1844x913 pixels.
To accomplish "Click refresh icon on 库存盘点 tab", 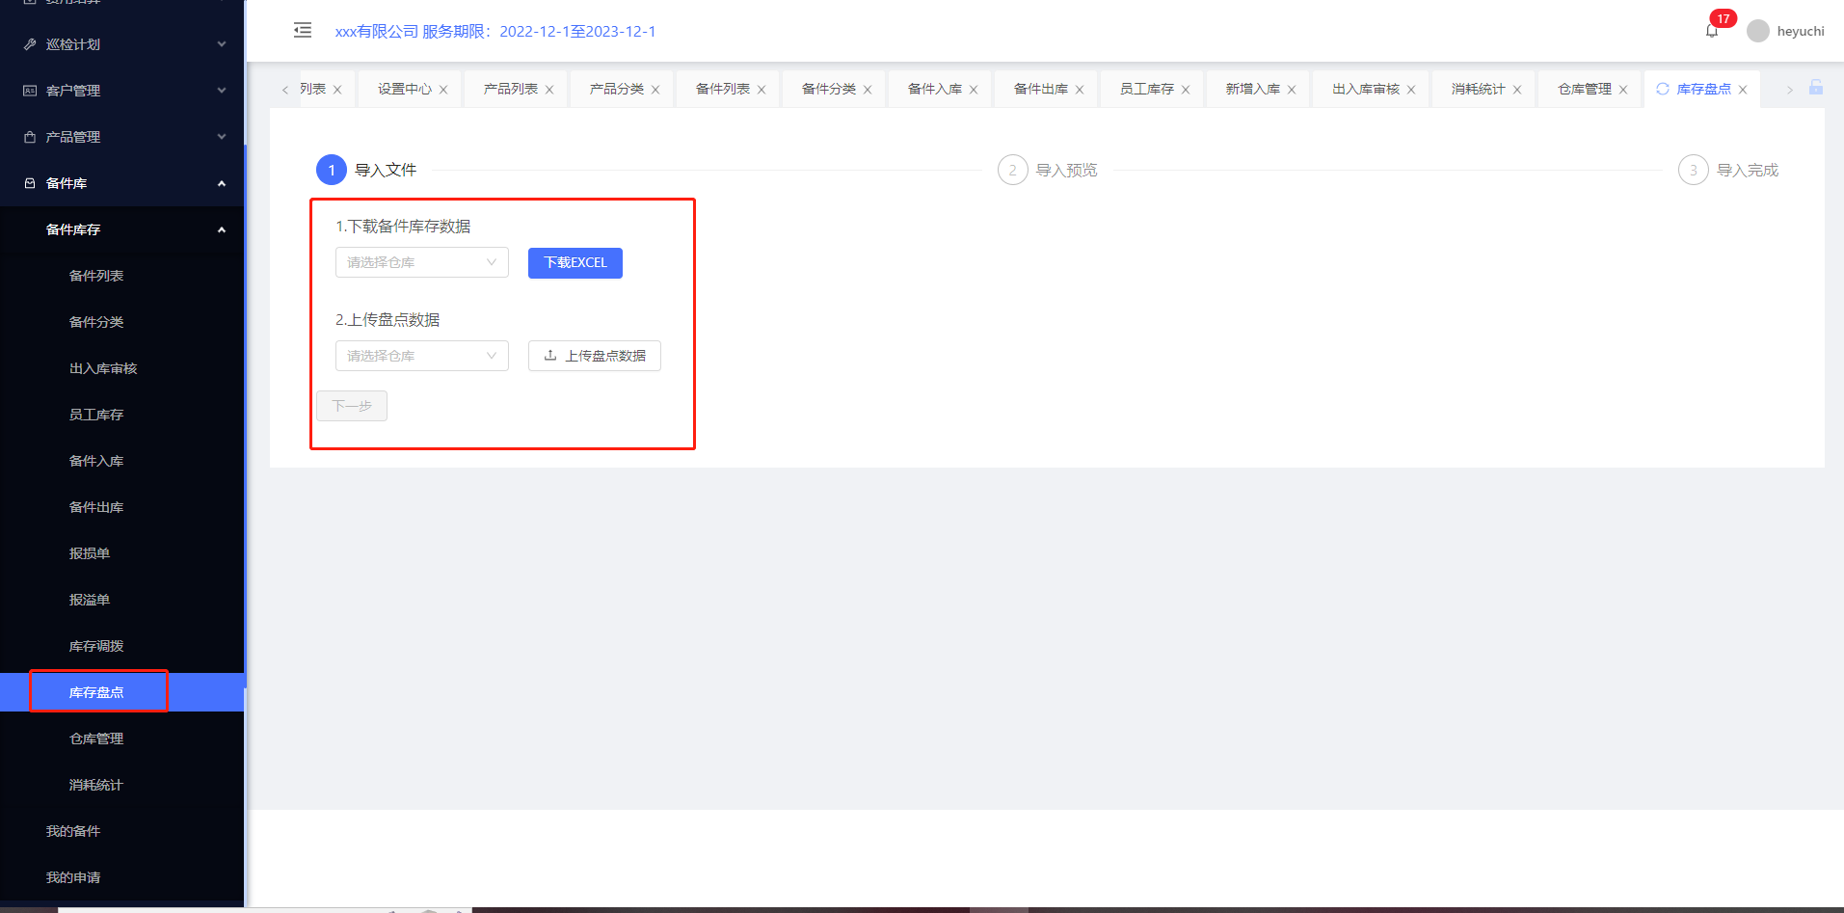I will pos(1663,89).
